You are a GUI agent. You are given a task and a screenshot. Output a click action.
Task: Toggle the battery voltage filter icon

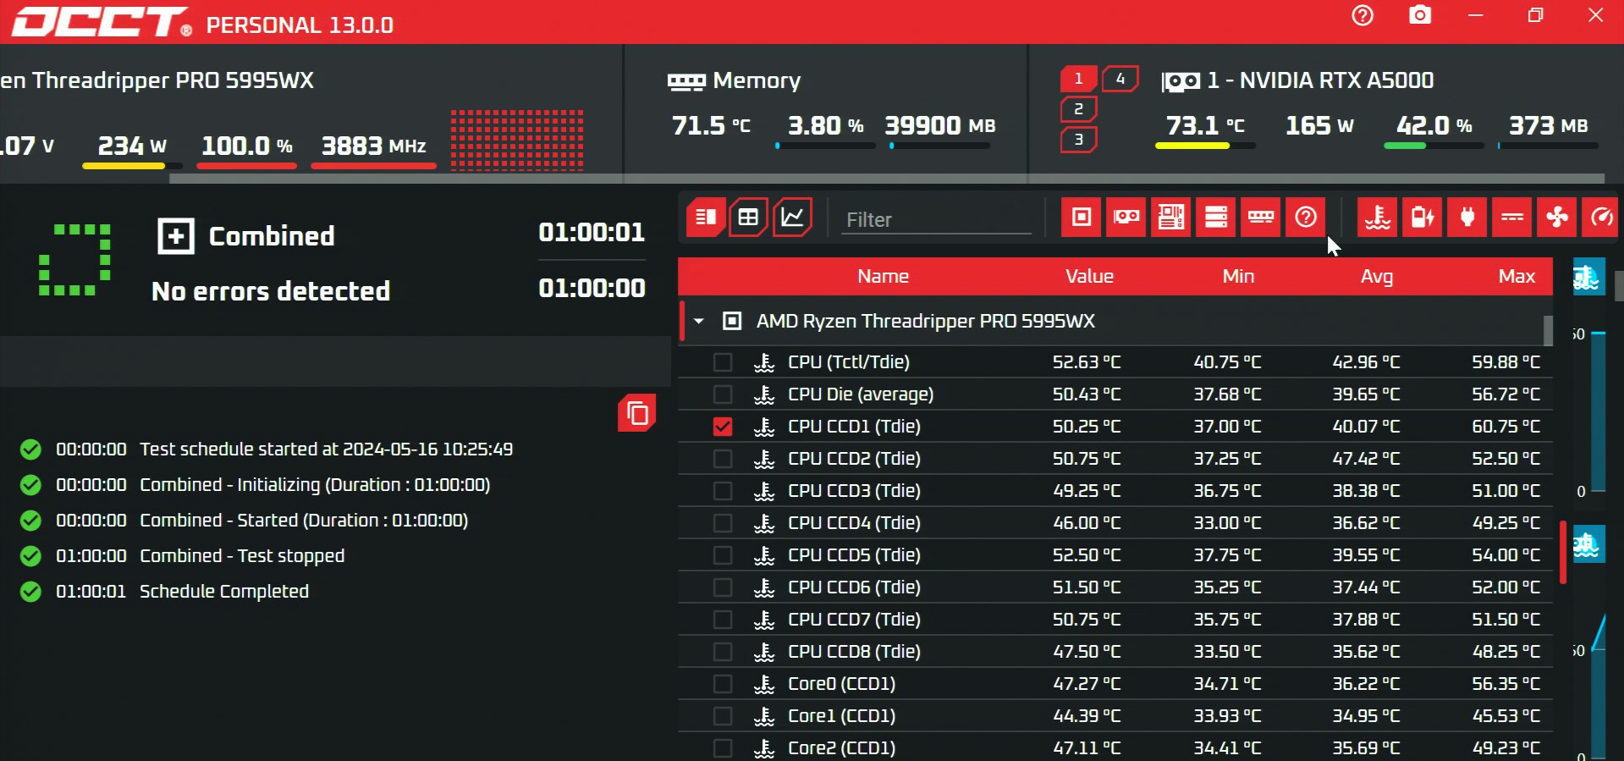pyautogui.click(x=1423, y=218)
